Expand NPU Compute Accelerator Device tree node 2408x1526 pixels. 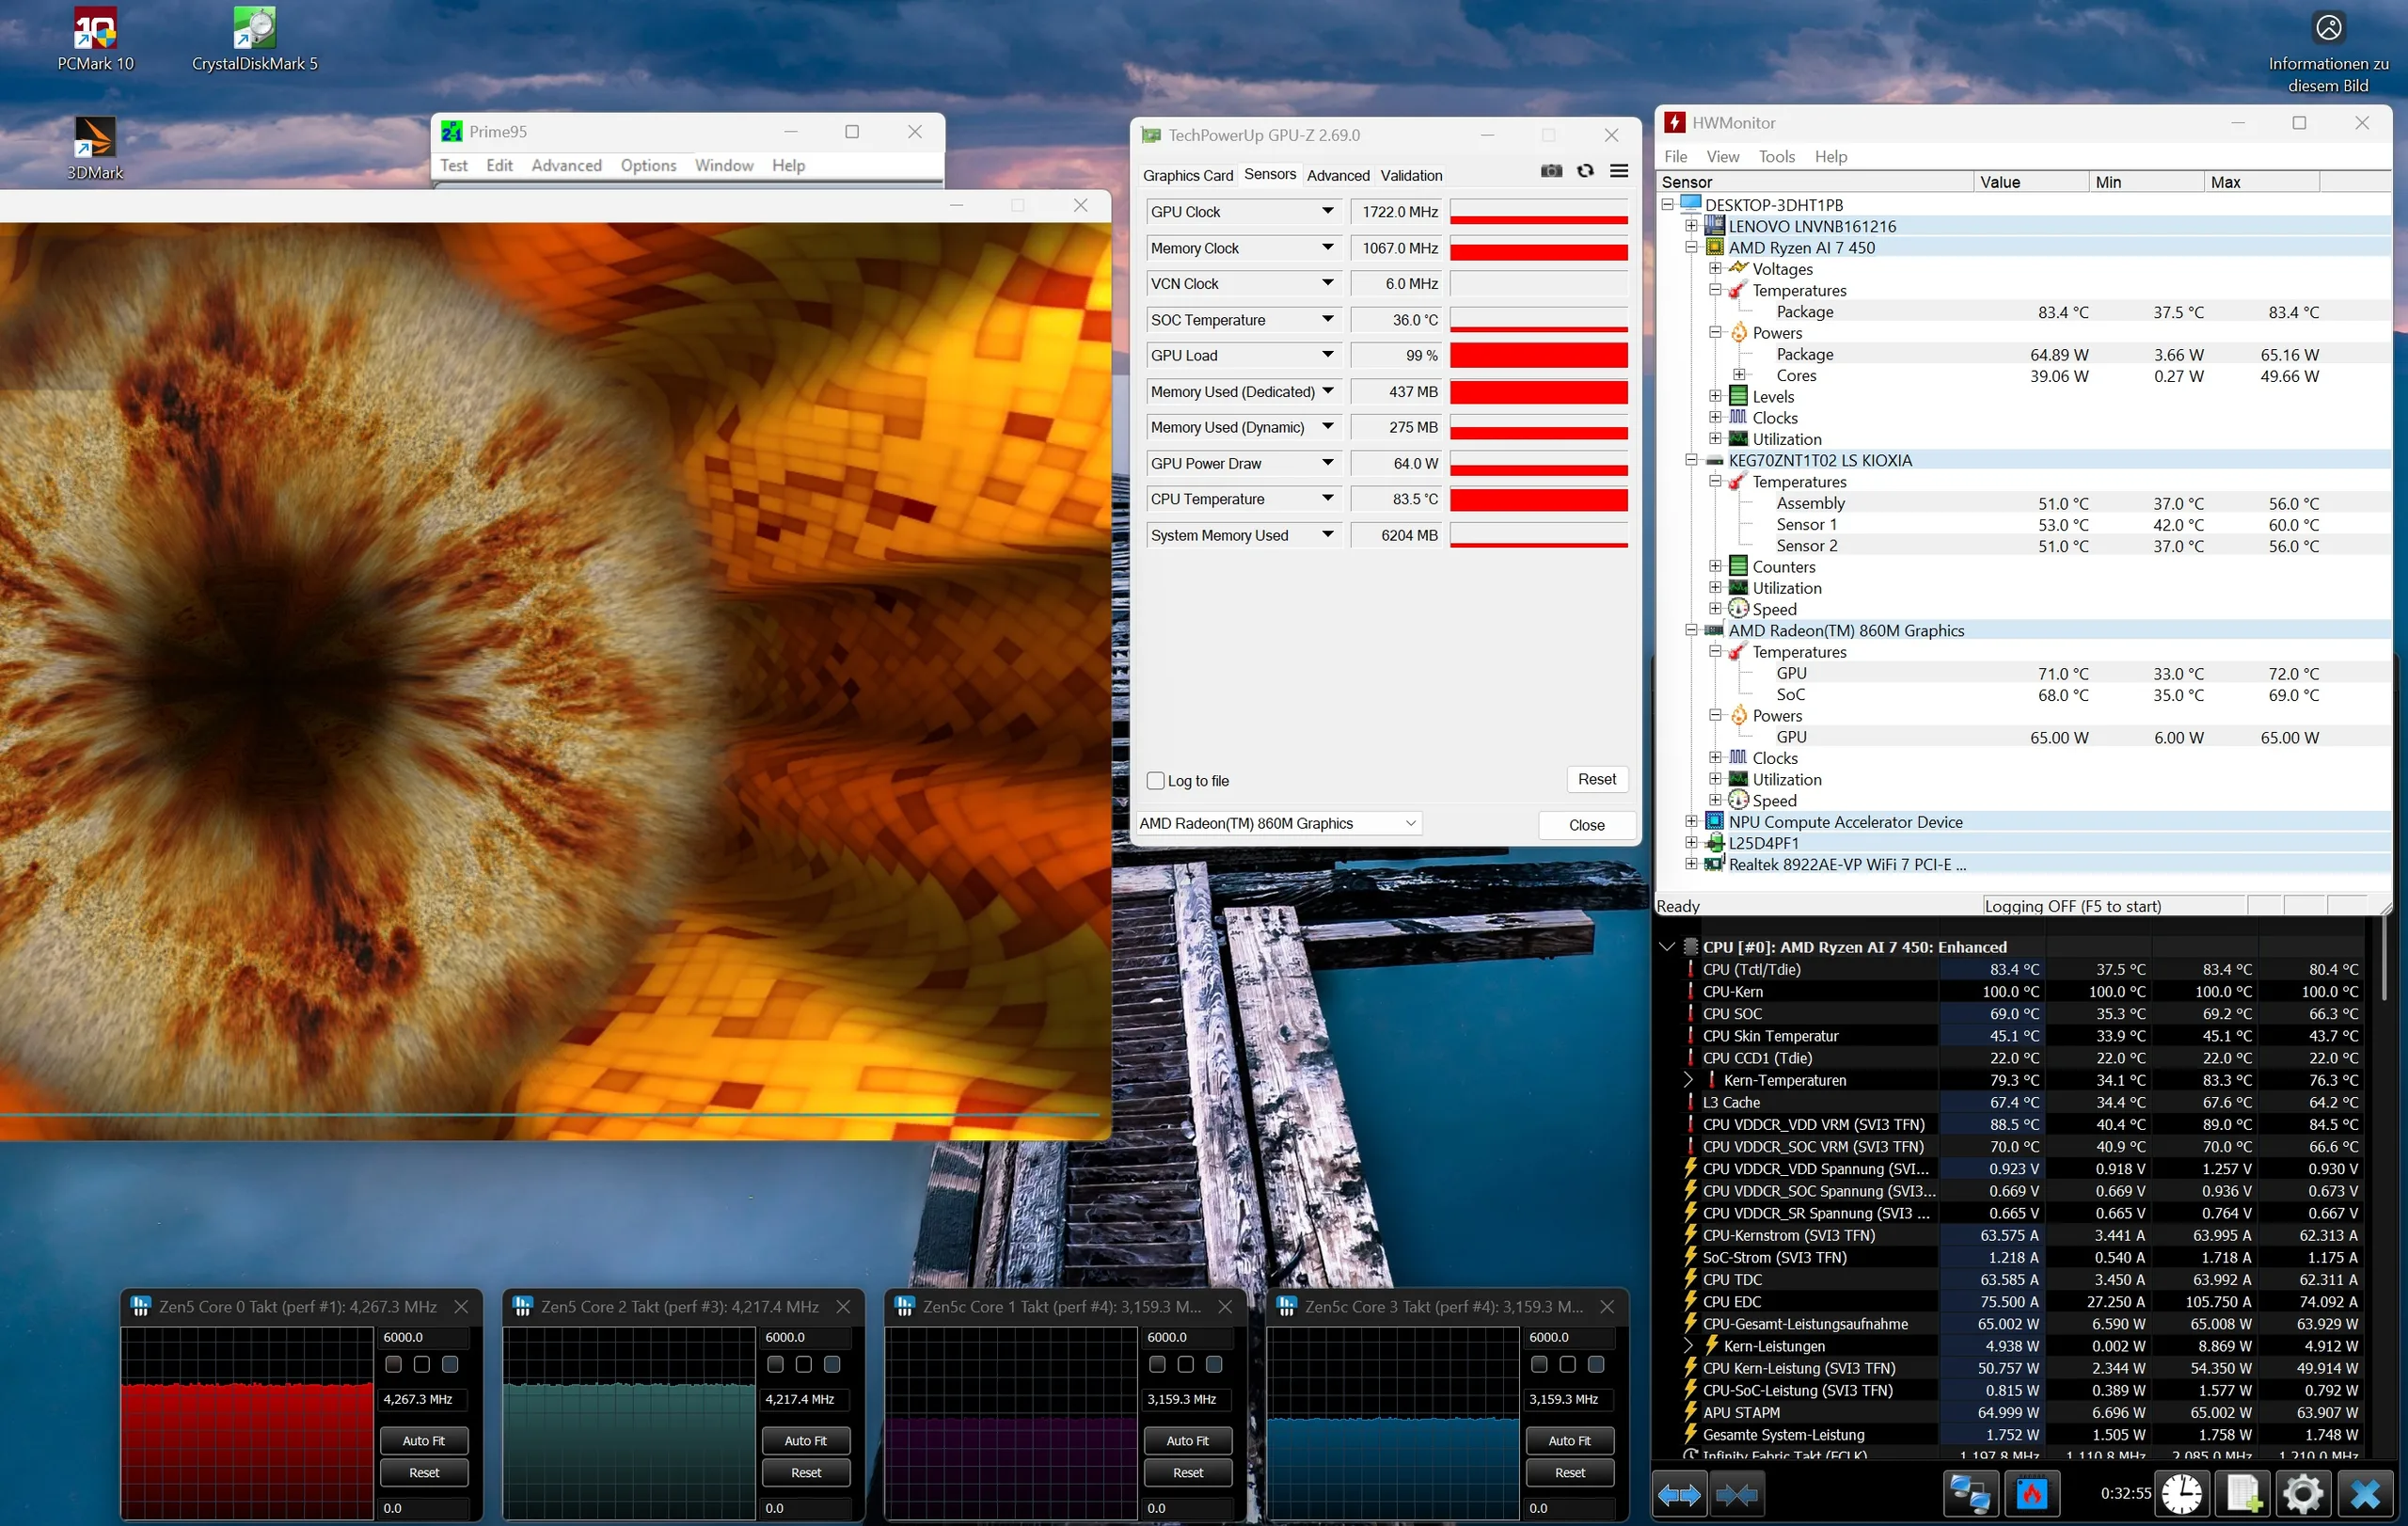[x=1691, y=822]
